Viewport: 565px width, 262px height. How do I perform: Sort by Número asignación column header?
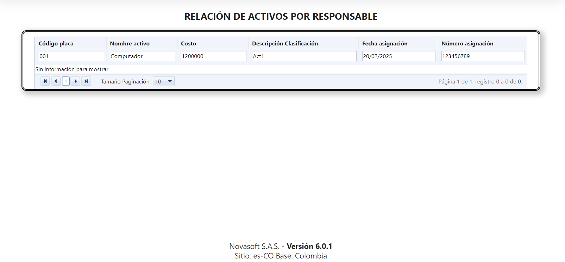point(467,43)
